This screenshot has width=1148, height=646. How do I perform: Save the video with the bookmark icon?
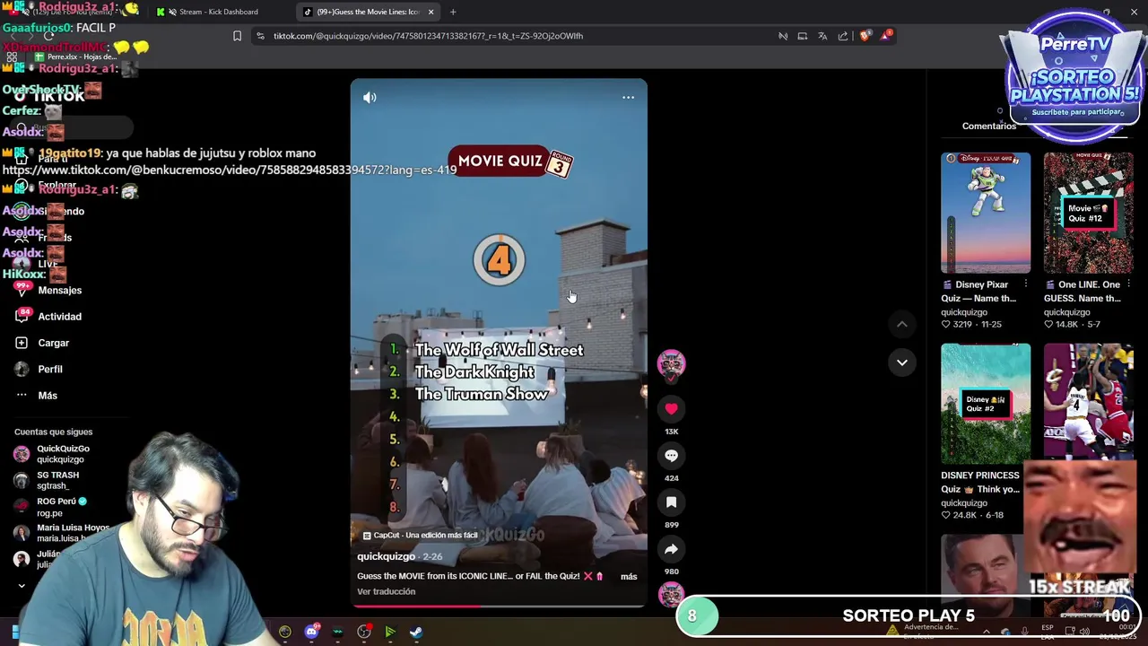click(x=671, y=502)
